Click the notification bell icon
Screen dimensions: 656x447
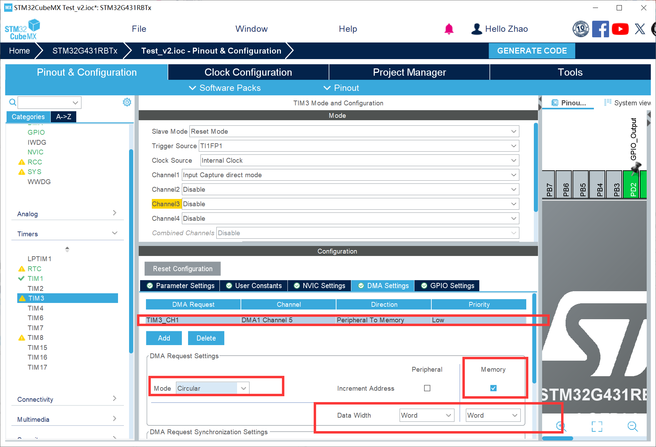click(449, 29)
